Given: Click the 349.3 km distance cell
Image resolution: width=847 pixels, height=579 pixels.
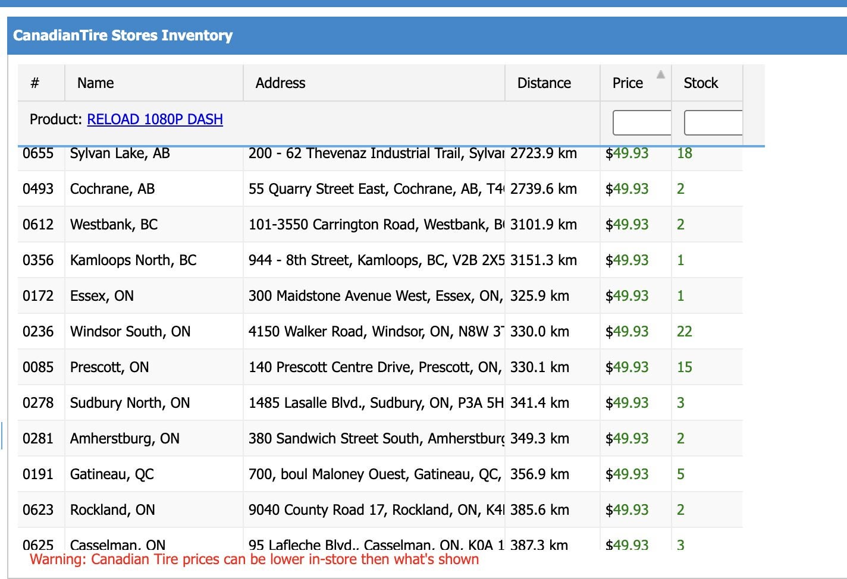Looking at the screenshot, I should tap(539, 439).
